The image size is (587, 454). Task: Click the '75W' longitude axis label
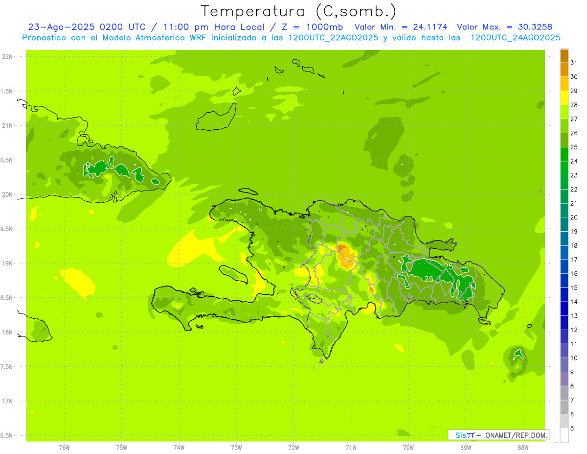122,448
